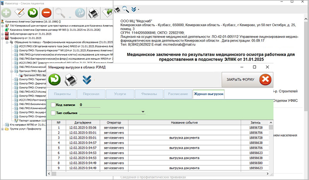Enable the 'Код записи' checkbox
The width and height of the screenshot is (309, 180).
(x=53, y=104)
